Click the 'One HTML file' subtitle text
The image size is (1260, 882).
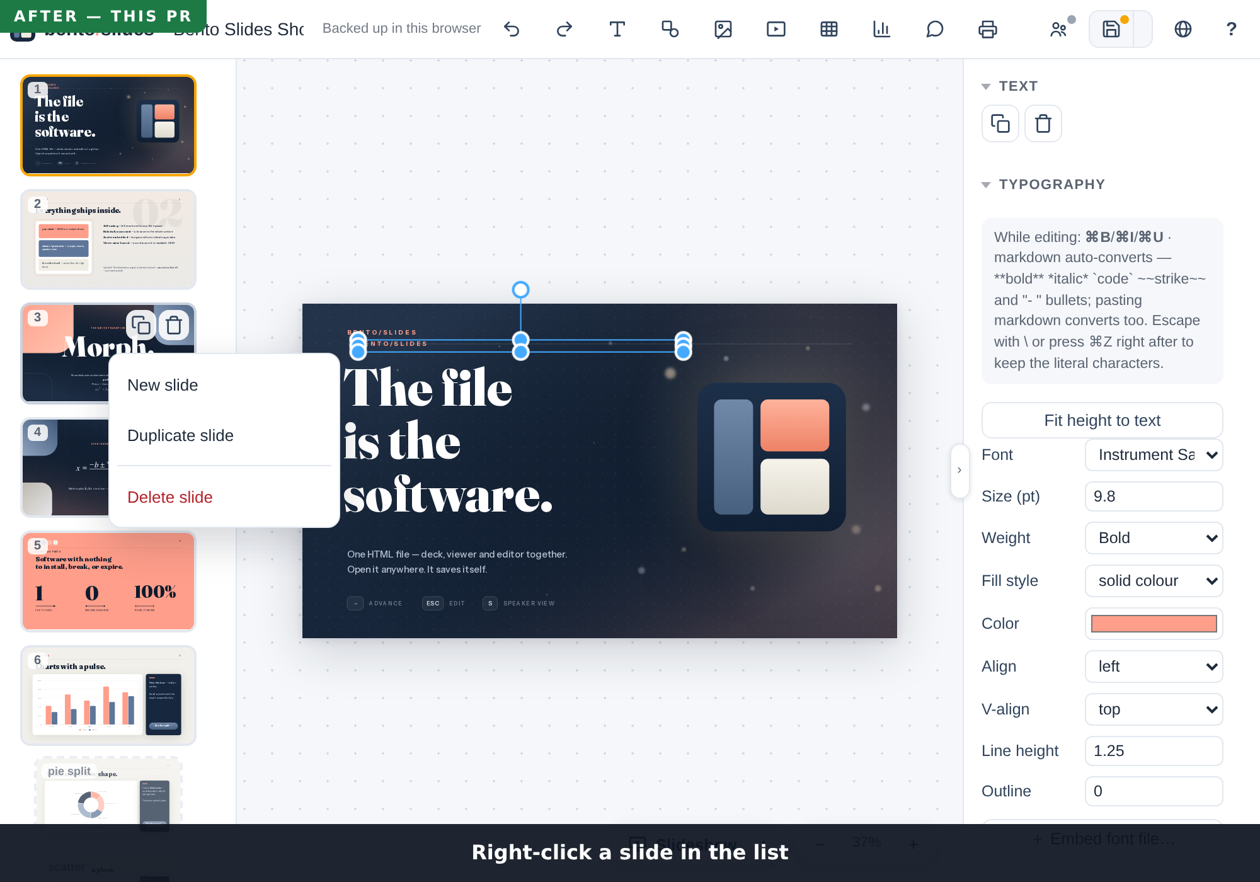[457, 561]
